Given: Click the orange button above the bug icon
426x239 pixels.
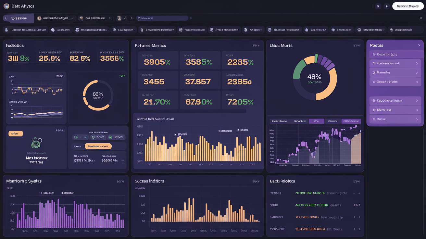Looking at the screenshot, I should 15,133.
